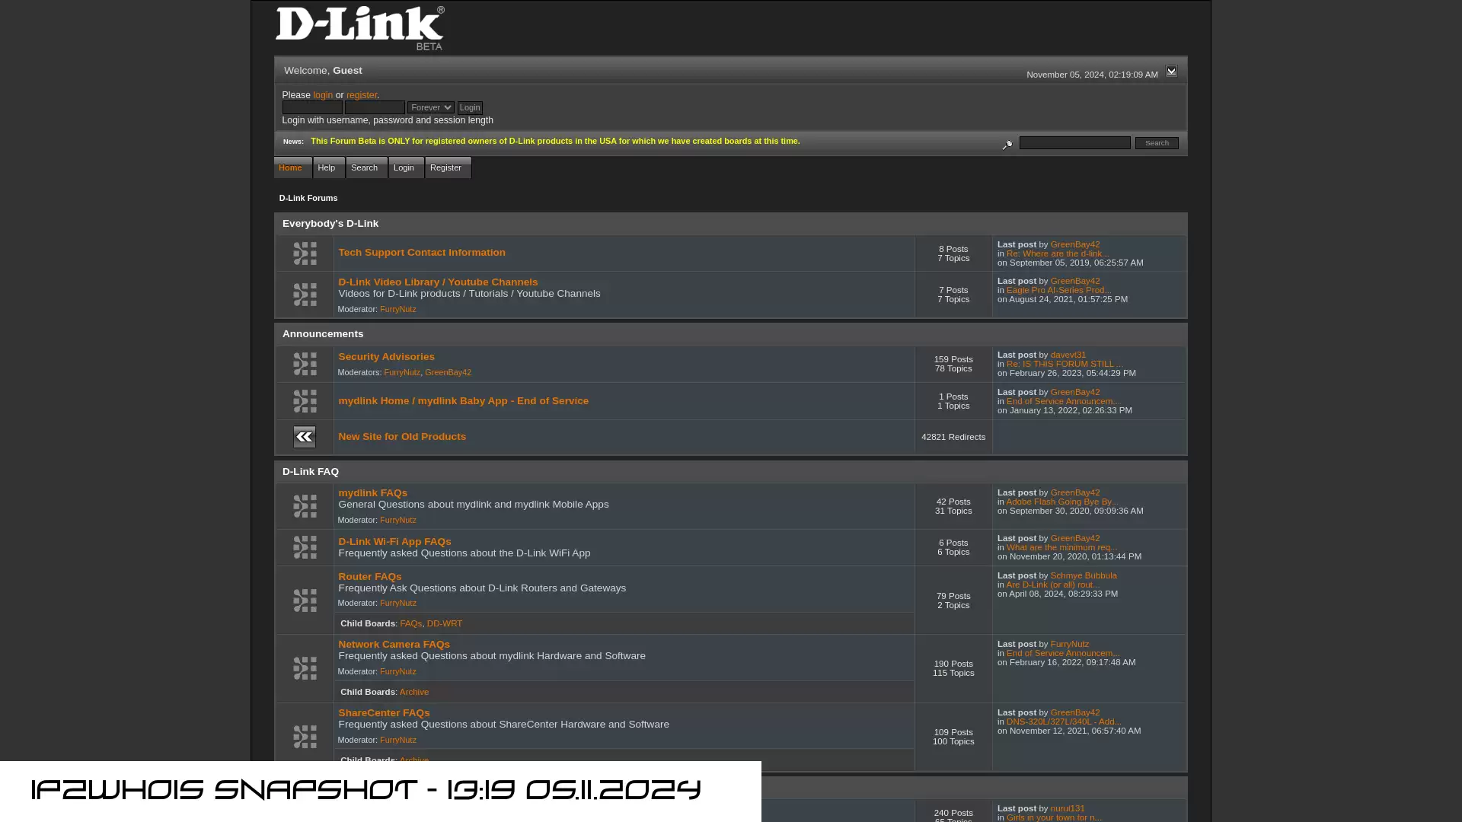This screenshot has height=822, width=1462.
Task: Select the Home tab
Action: (x=292, y=167)
